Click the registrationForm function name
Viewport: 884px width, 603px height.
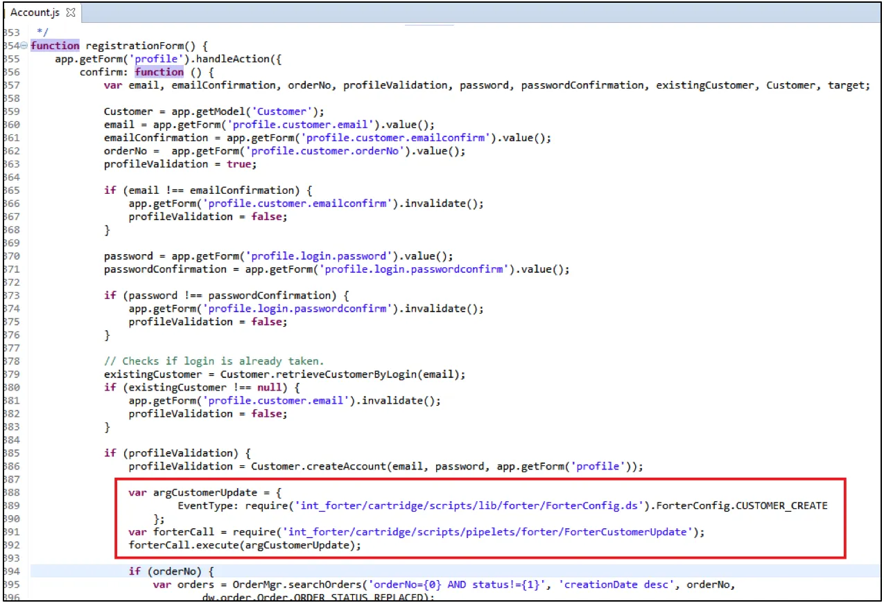click(141, 46)
